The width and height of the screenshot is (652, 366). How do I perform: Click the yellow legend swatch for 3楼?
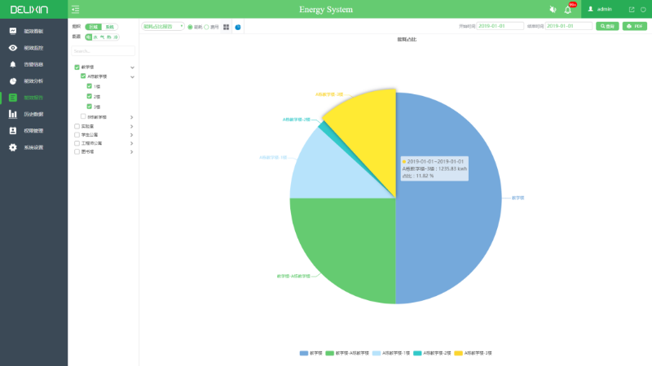(x=458, y=353)
